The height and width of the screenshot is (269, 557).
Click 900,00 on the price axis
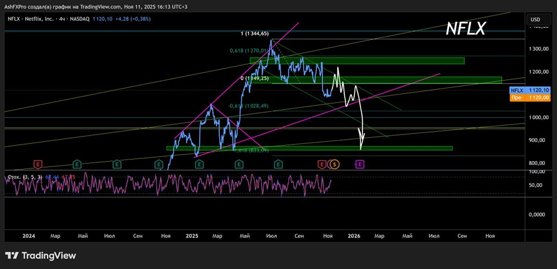(x=536, y=140)
